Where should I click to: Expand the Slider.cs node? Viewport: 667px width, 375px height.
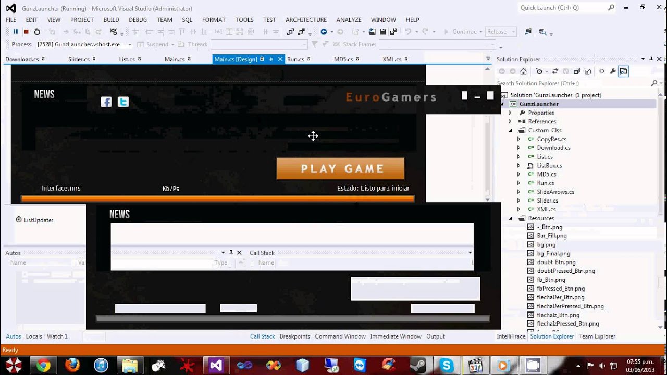pos(518,201)
